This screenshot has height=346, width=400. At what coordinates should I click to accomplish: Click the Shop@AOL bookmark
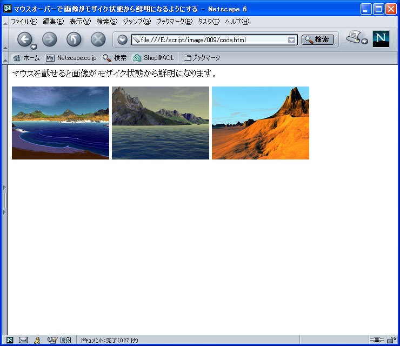coord(154,58)
